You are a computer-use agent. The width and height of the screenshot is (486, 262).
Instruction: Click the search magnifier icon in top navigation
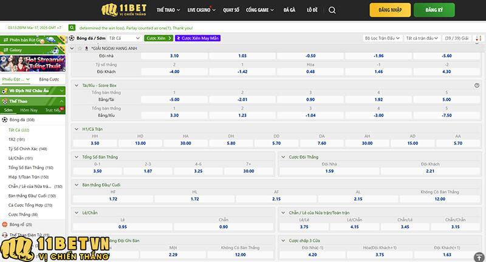(332, 10)
